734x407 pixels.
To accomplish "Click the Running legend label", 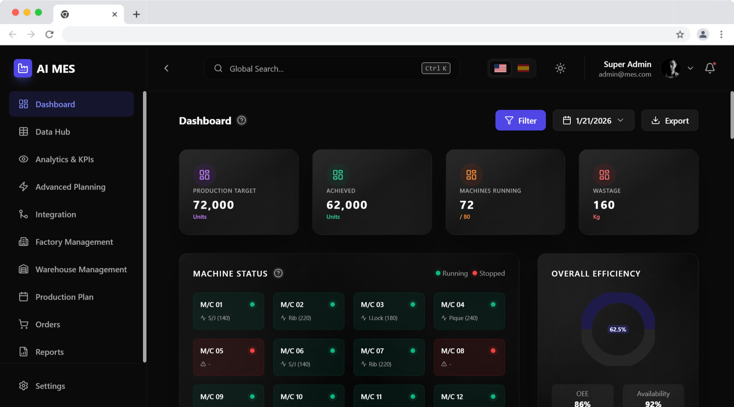I will (455, 273).
